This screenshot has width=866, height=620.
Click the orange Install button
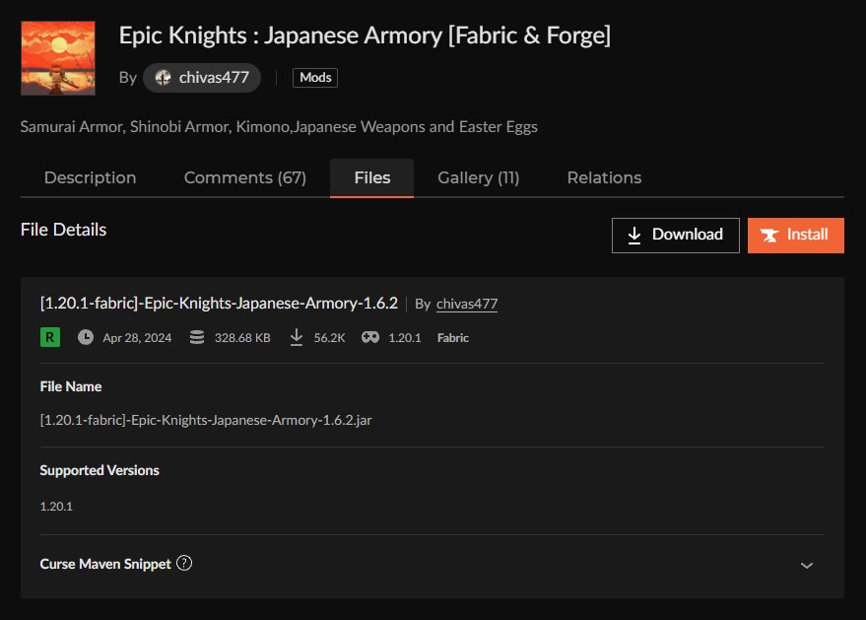tap(795, 235)
